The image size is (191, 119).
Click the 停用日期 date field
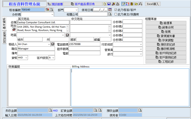pyautogui.click(x=100, y=10)
